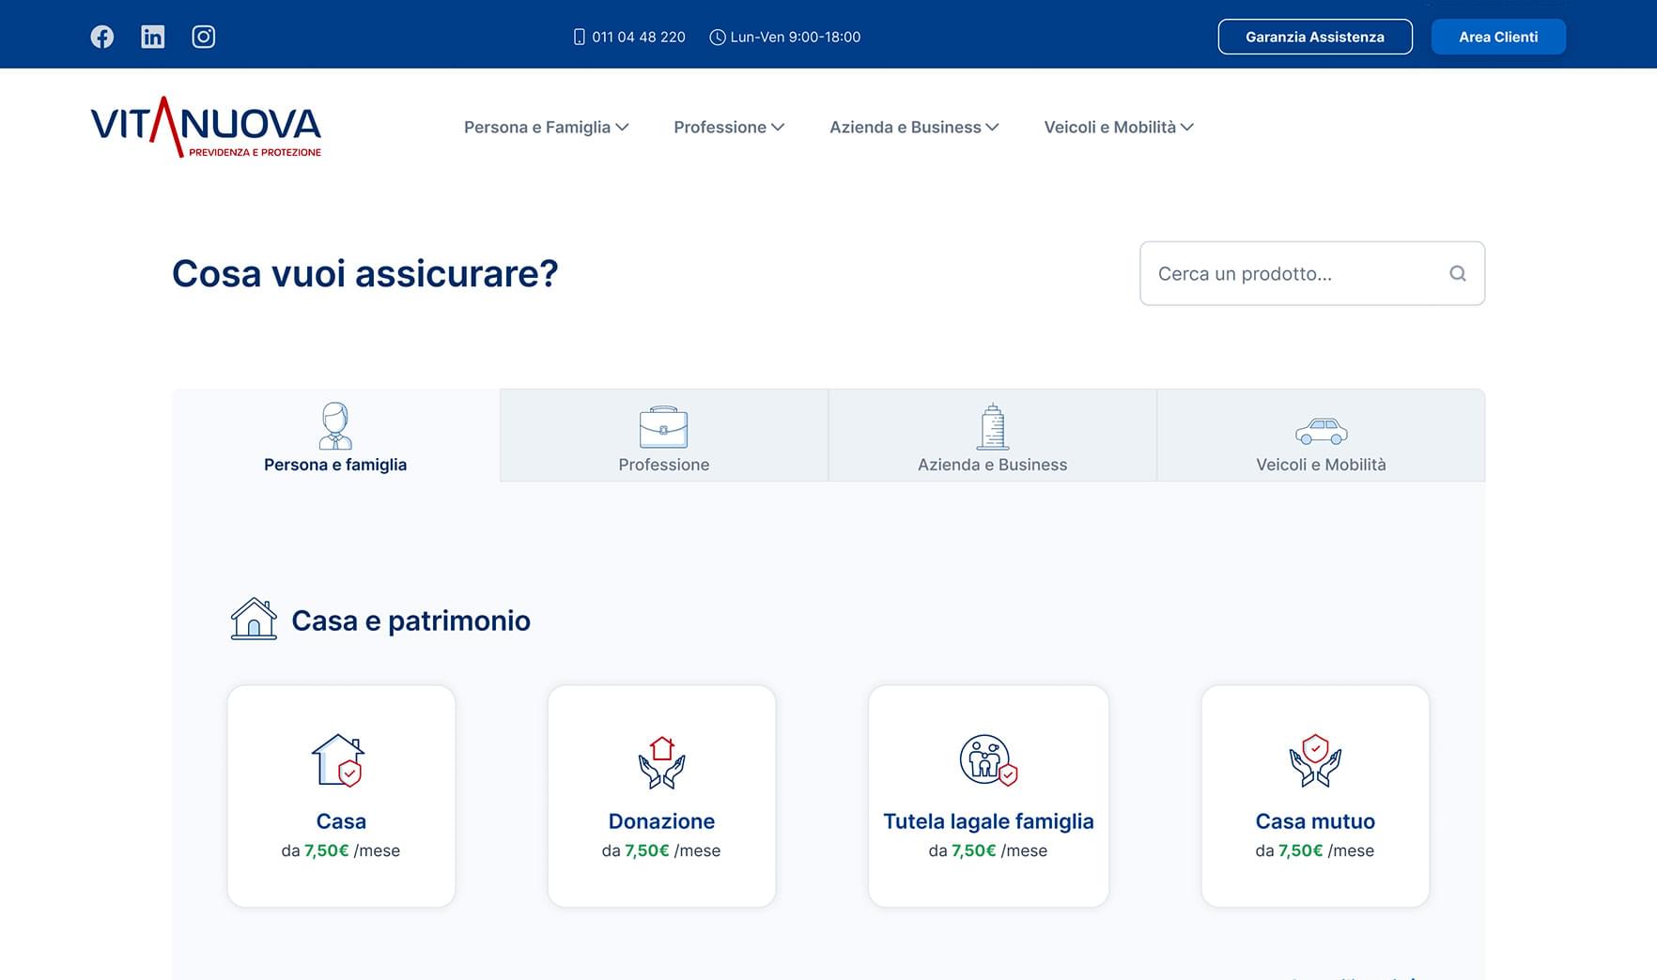Screen dimensions: 1657x980
Task: Expand the Azienda e Business dropdown
Action: click(913, 127)
